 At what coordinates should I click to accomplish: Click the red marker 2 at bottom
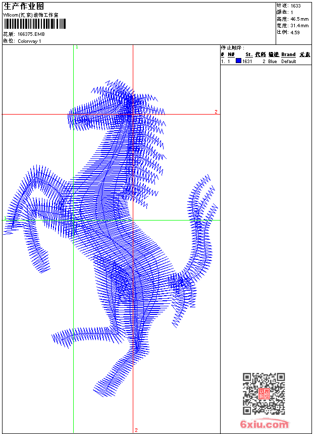point(136,430)
